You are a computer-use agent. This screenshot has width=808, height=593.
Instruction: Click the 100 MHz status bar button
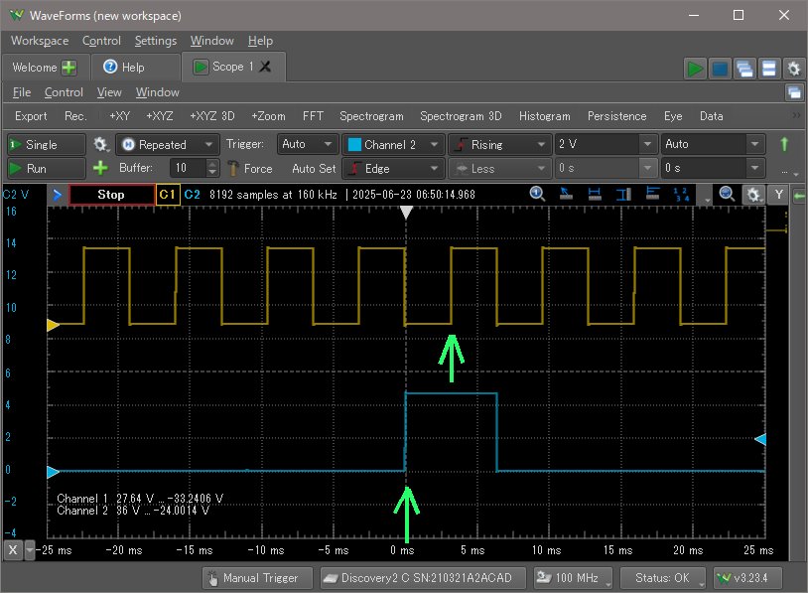click(x=573, y=578)
